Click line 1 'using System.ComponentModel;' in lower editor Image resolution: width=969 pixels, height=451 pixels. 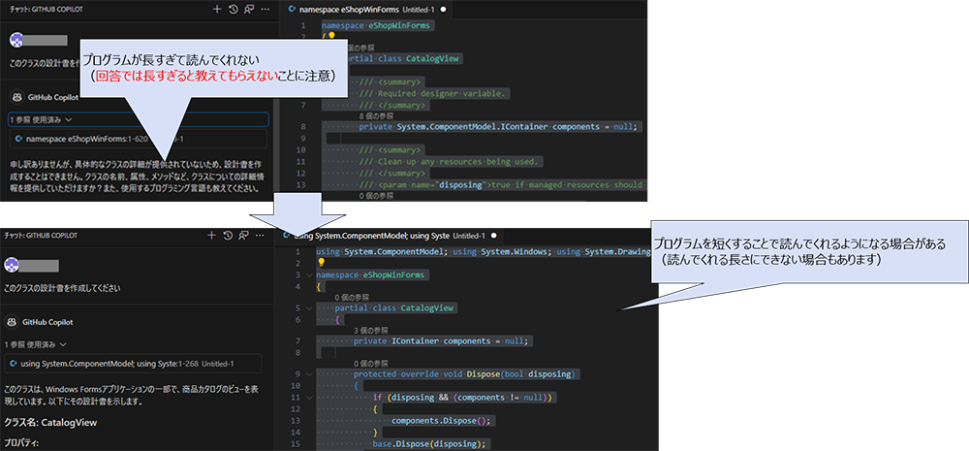click(382, 252)
